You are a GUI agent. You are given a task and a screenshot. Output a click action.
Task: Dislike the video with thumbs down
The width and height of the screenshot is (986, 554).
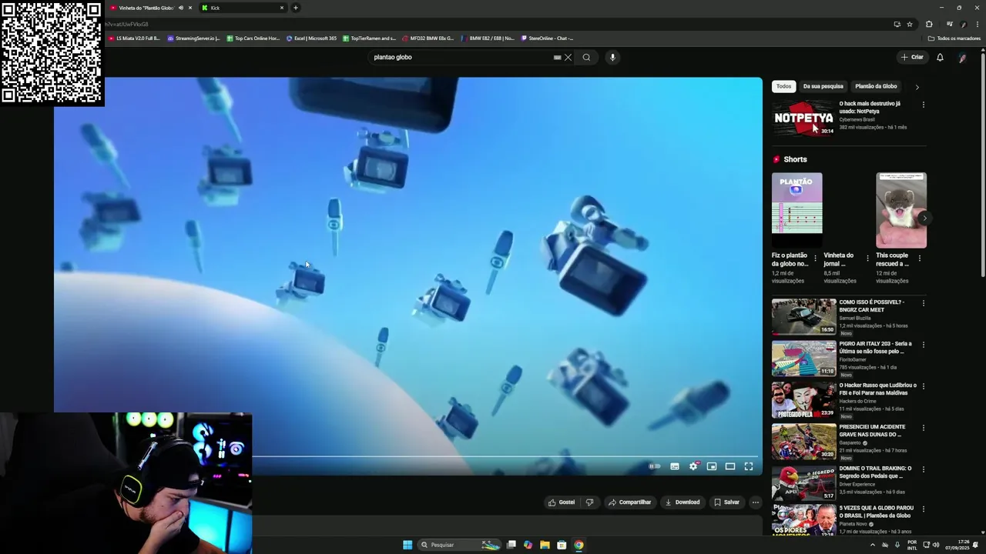589,502
